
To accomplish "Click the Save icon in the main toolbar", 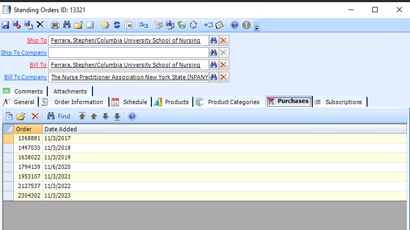I will point(5,25).
